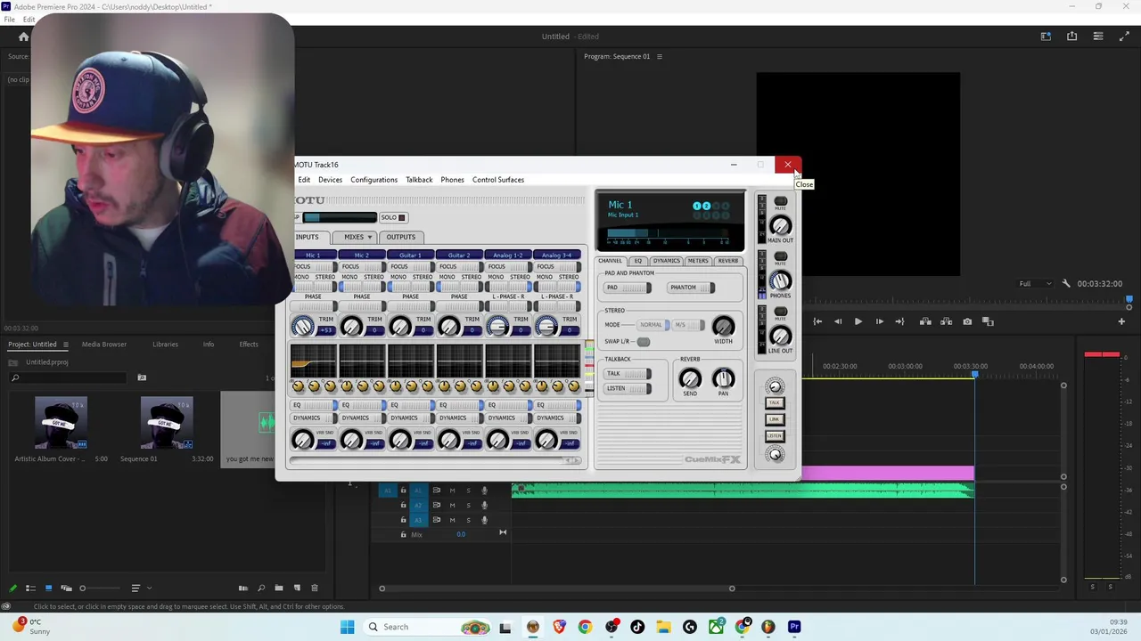
Task: Switch to DYNAMICS tab in CueMix
Action: [x=666, y=261]
